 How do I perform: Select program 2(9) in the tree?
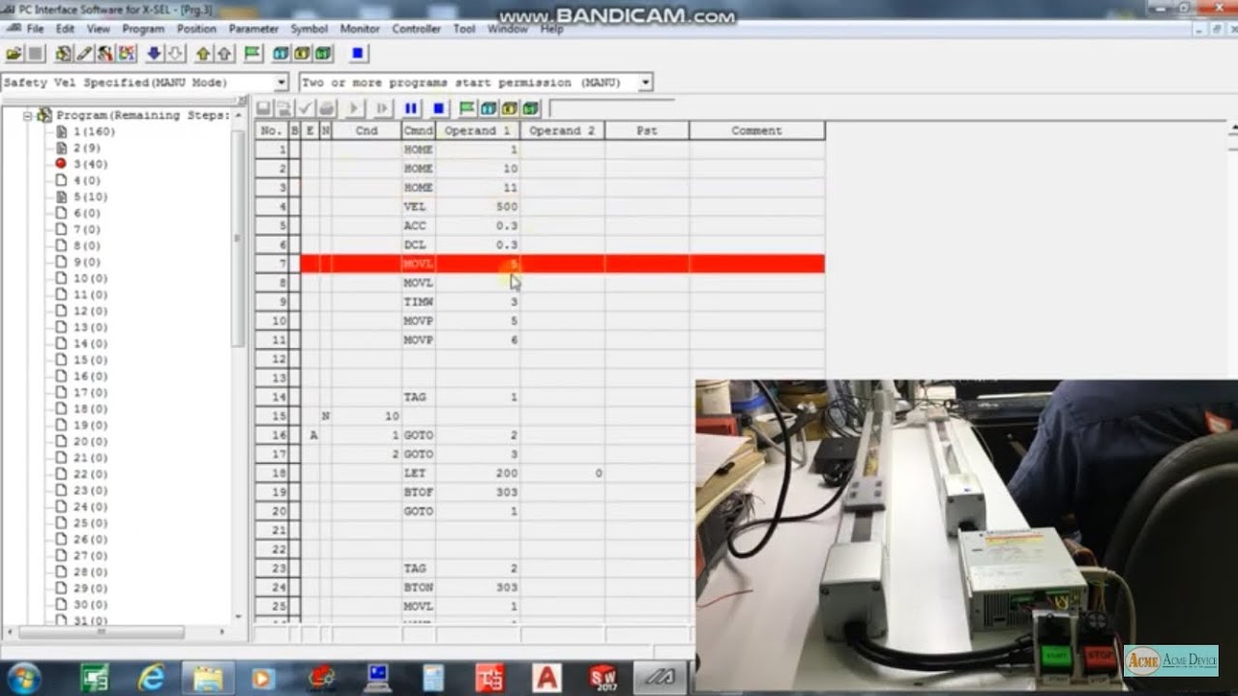tap(86, 148)
